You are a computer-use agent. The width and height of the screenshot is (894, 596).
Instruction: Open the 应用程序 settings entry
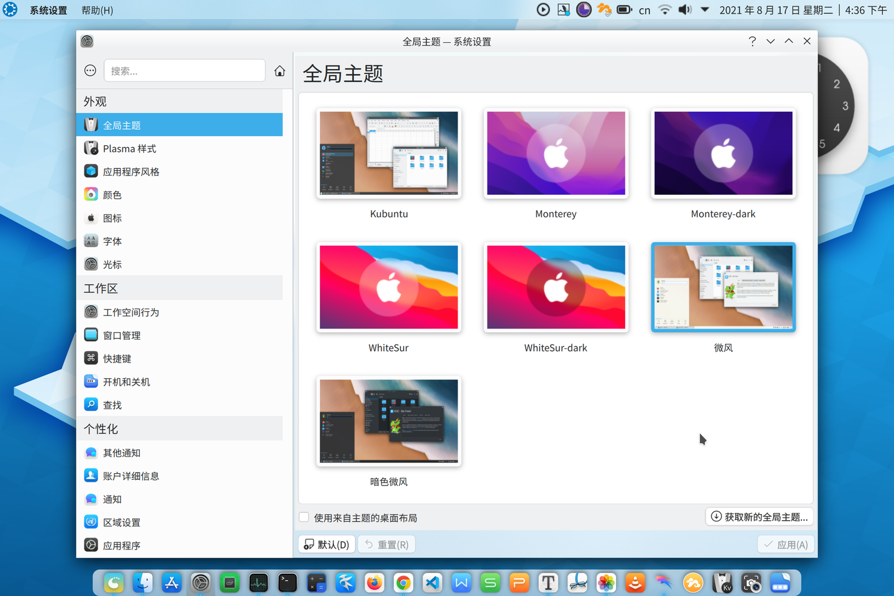(179, 545)
